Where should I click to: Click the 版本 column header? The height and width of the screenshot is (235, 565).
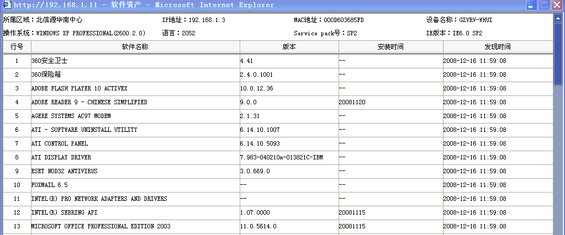tap(289, 47)
